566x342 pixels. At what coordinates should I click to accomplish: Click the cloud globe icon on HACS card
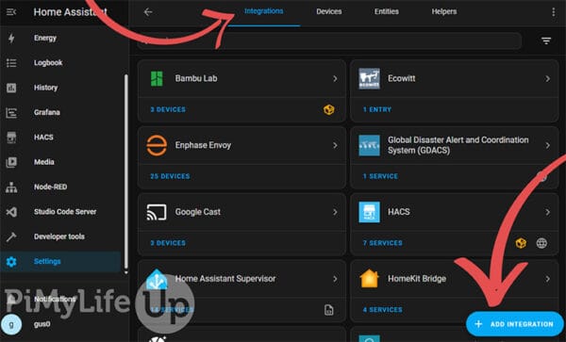coord(541,243)
